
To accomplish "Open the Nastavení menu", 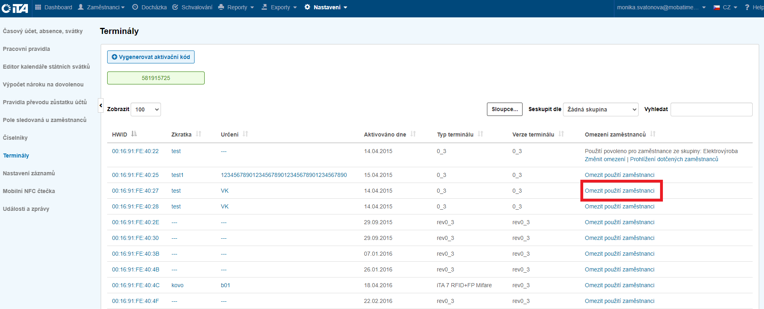I will pyautogui.click(x=326, y=7).
